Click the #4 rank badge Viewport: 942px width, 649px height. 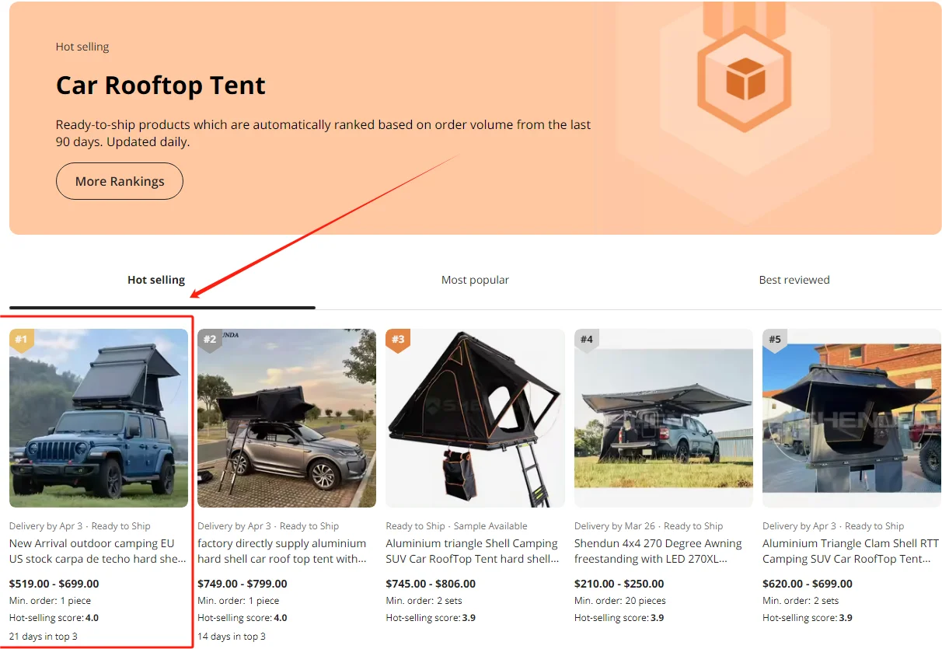click(x=586, y=340)
